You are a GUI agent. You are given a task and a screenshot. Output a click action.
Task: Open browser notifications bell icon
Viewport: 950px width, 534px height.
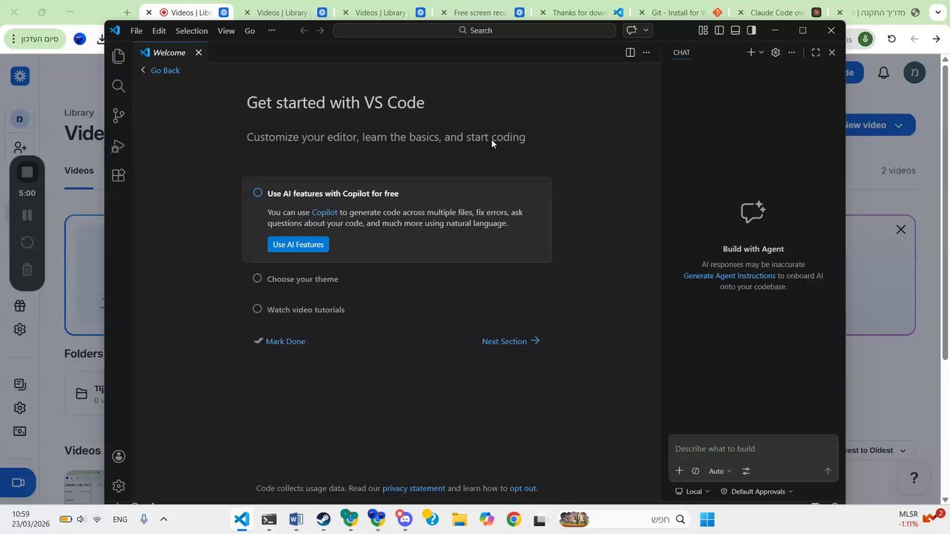[884, 73]
